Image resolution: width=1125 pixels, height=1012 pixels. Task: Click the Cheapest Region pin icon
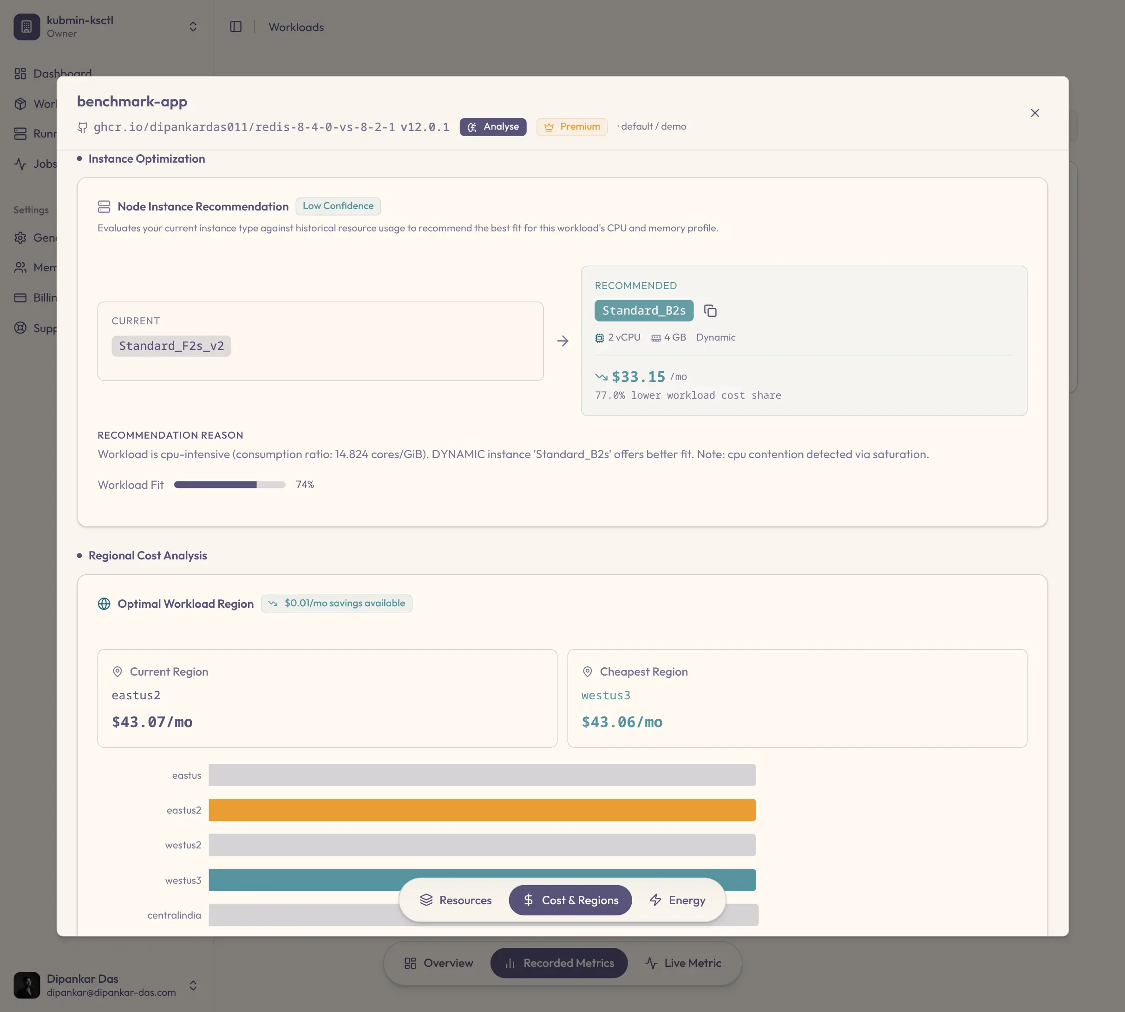click(x=587, y=672)
